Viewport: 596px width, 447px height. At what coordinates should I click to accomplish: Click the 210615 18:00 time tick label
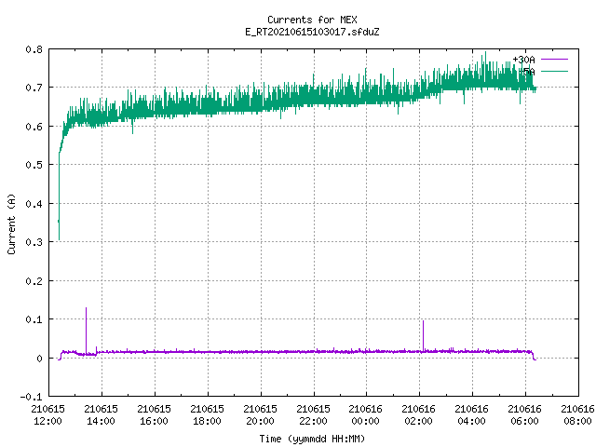pyautogui.click(x=207, y=415)
